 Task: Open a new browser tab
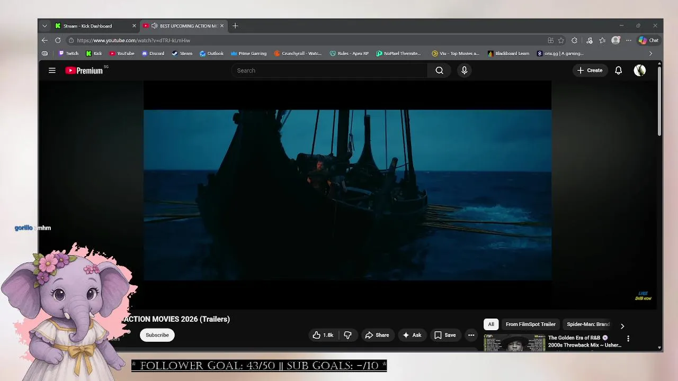235,26
